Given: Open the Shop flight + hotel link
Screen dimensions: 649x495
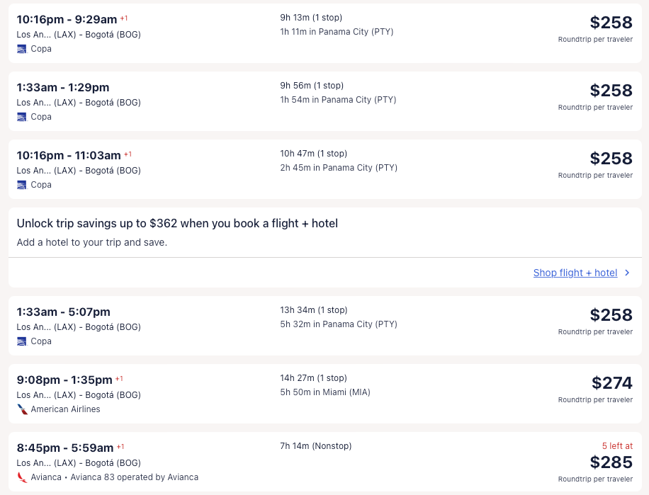Looking at the screenshot, I should click(x=575, y=273).
